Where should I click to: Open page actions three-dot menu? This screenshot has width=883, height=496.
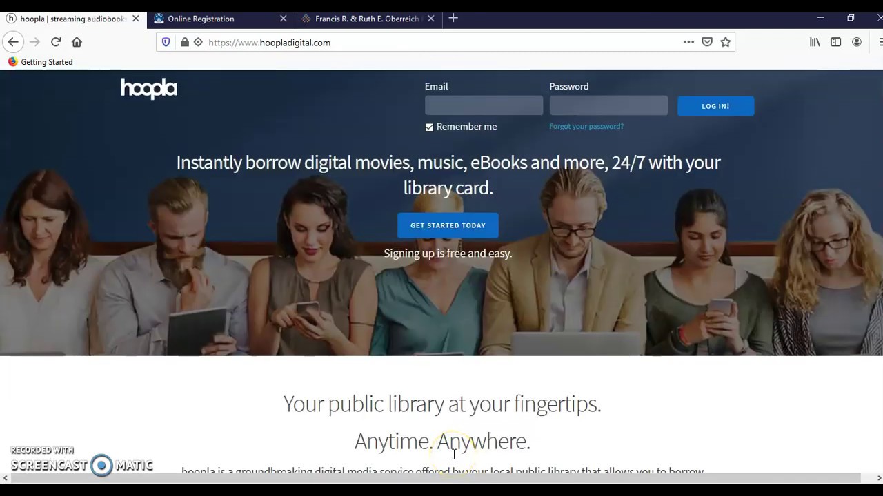[x=688, y=42]
